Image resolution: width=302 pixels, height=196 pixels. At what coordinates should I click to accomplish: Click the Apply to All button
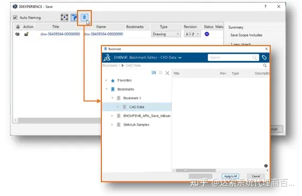click(x=230, y=176)
